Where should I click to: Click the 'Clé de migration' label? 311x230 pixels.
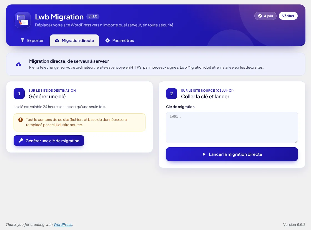(180, 107)
